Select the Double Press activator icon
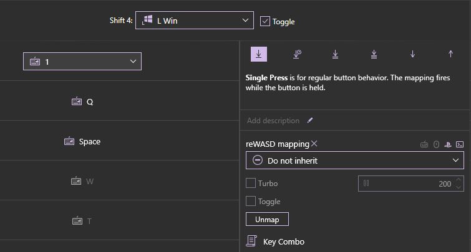 pyautogui.click(x=336, y=54)
